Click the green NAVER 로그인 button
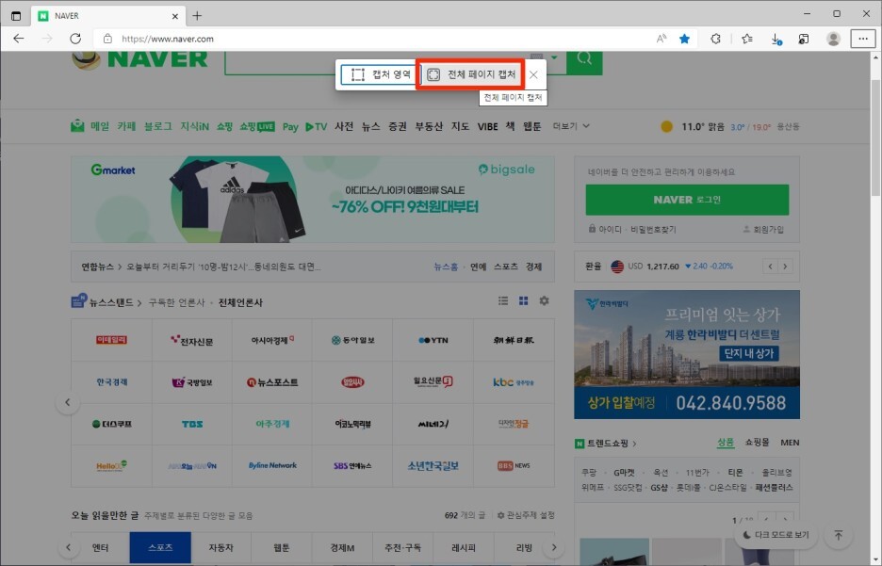Image resolution: width=882 pixels, height=566 pixels. [687, 200]
